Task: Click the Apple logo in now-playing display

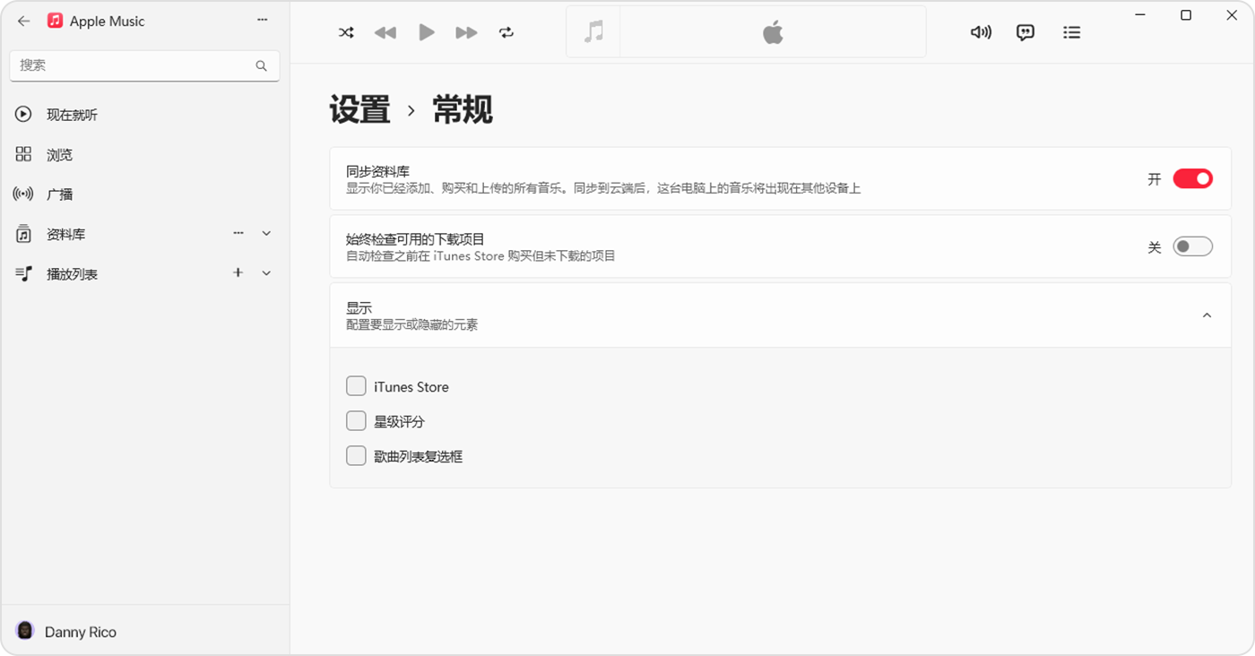Action: click(x=773, y=33)
